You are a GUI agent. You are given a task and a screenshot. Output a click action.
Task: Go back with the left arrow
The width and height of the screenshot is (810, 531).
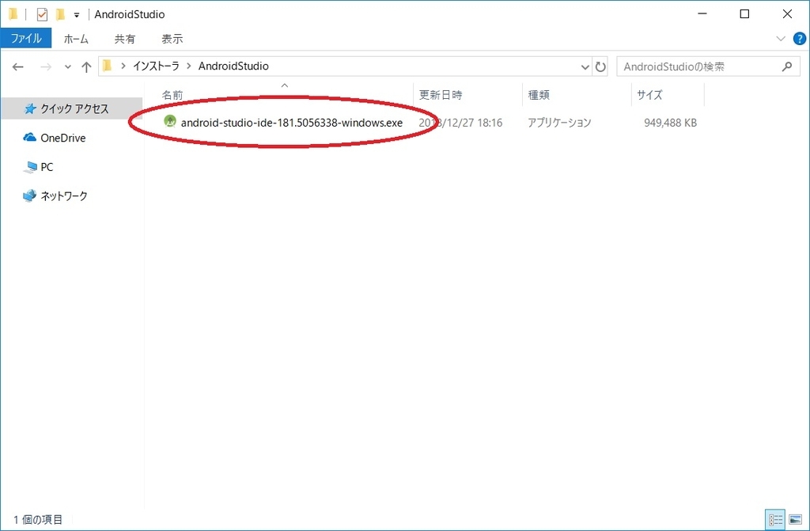click(18, 66)
